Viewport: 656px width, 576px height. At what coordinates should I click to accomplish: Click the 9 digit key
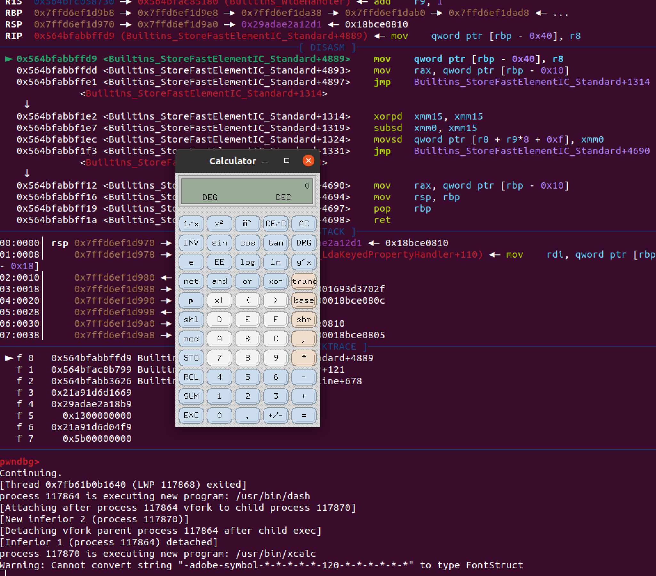click(276, 358)
